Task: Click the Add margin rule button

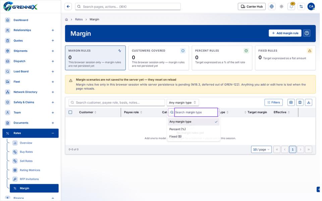Action: 285,33
